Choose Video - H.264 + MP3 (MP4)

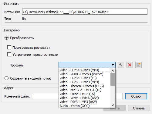(85, 70)
